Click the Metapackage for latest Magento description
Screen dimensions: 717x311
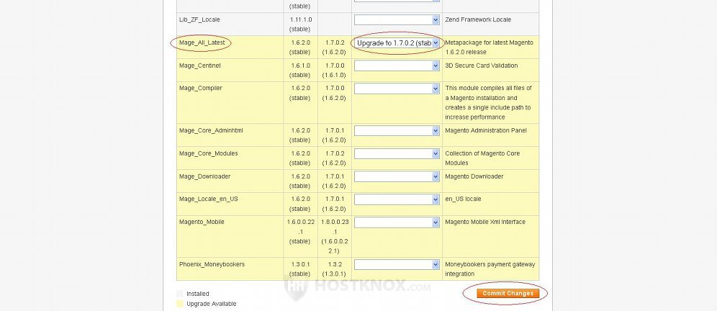pos(490,47)
